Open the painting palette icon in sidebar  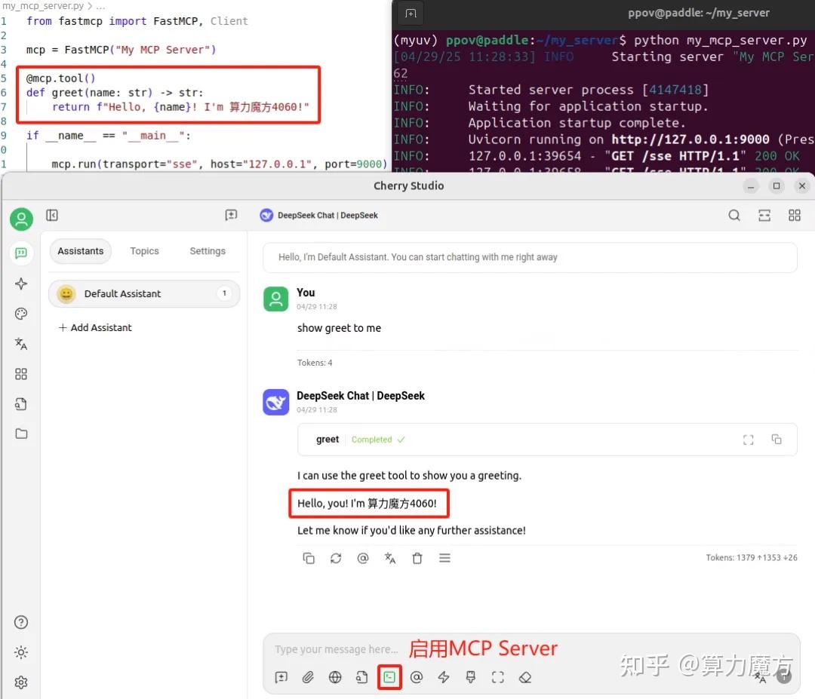point(20,314)
